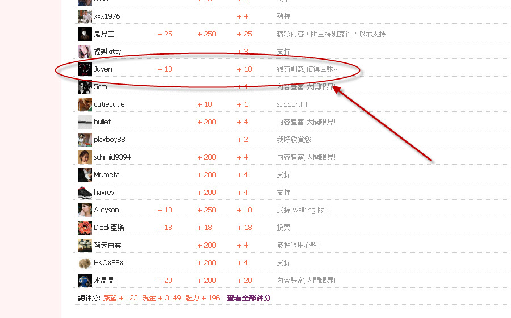
Task: Click Juven's heart avatar icon
Action: point(85,69)
